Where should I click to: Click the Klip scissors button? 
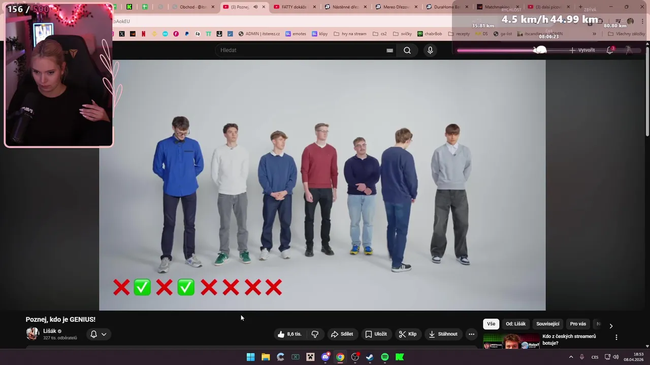click(408, 334)
